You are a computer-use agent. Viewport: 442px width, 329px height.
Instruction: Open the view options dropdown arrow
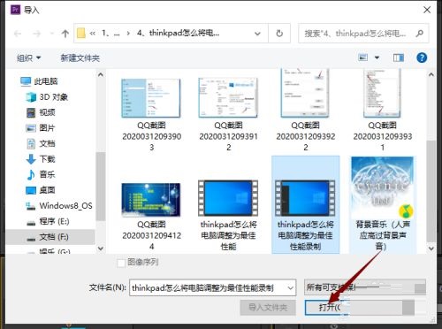pyautogui.click(x=377, y=57)
